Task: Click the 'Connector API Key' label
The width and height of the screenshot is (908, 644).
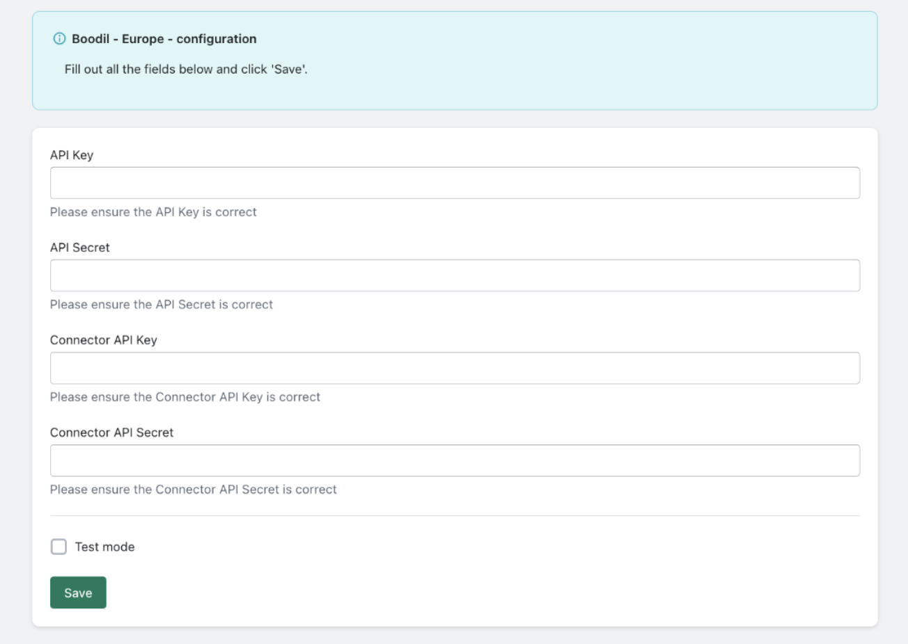Action: (x=104, y=340)
